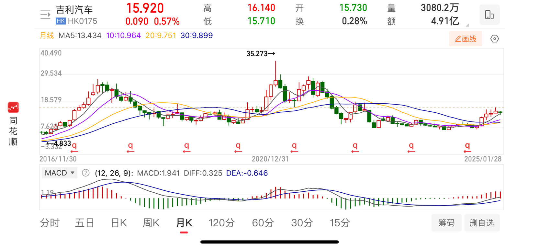Switch to the 周K weekly chart tab
539x249 pixels.
click(151, 223)
